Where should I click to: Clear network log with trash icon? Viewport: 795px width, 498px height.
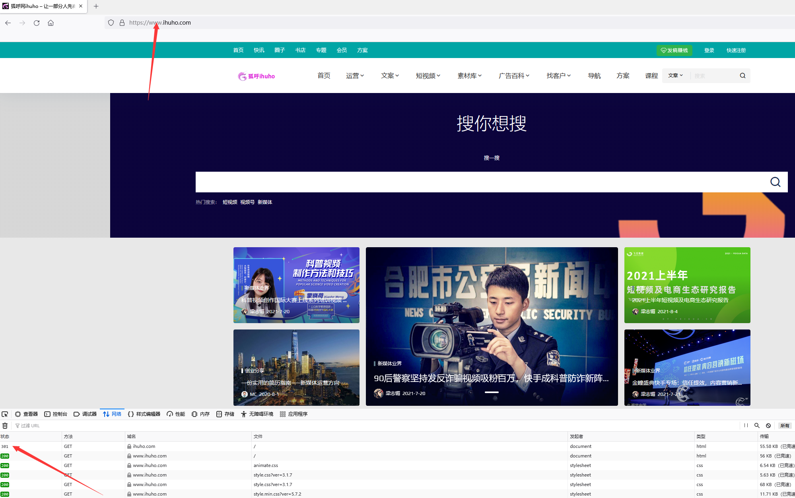coord(5,426)
